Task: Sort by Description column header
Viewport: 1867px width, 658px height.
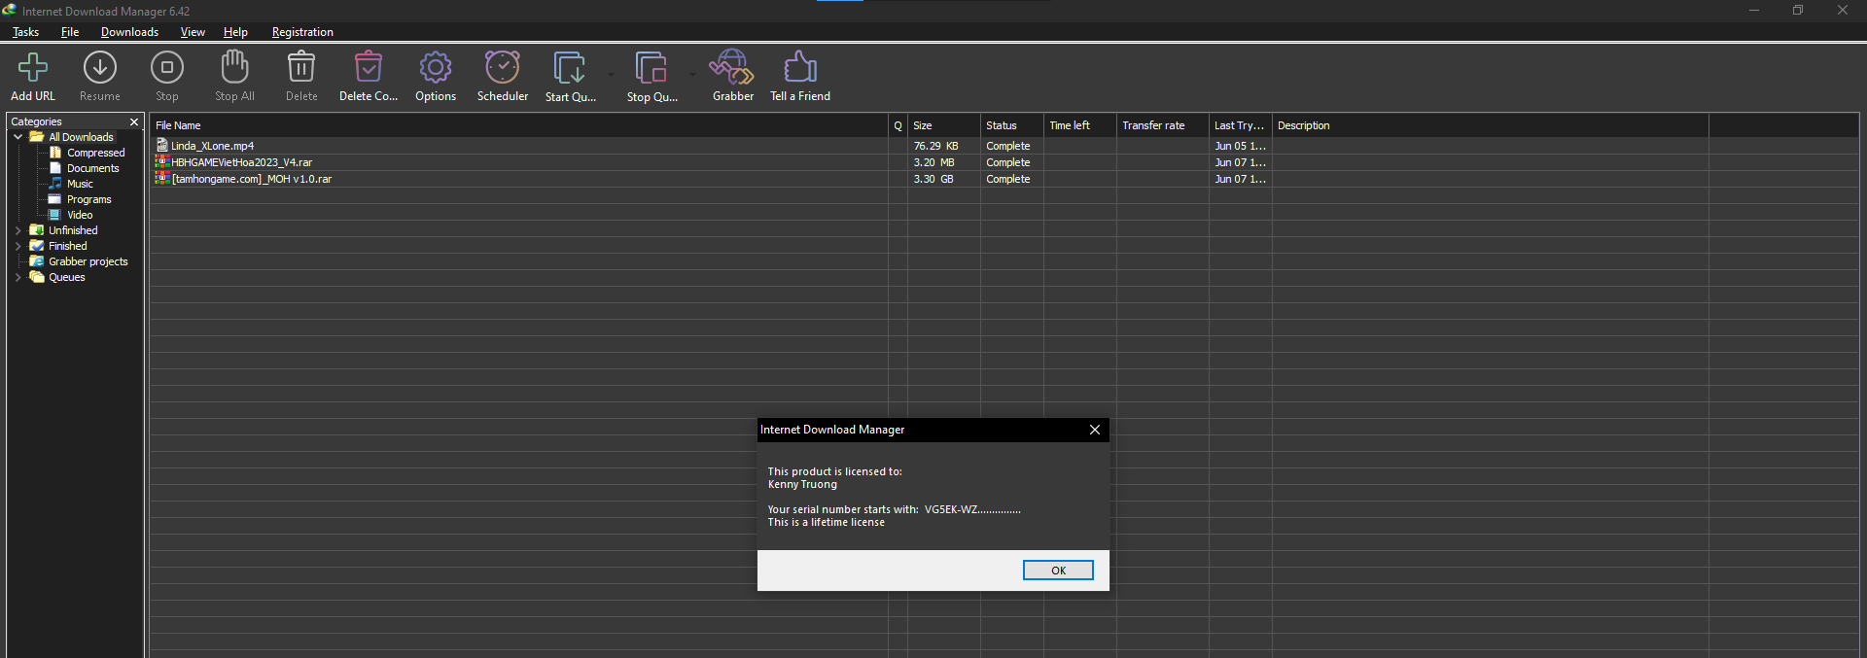Action: tap(1490, 125)
